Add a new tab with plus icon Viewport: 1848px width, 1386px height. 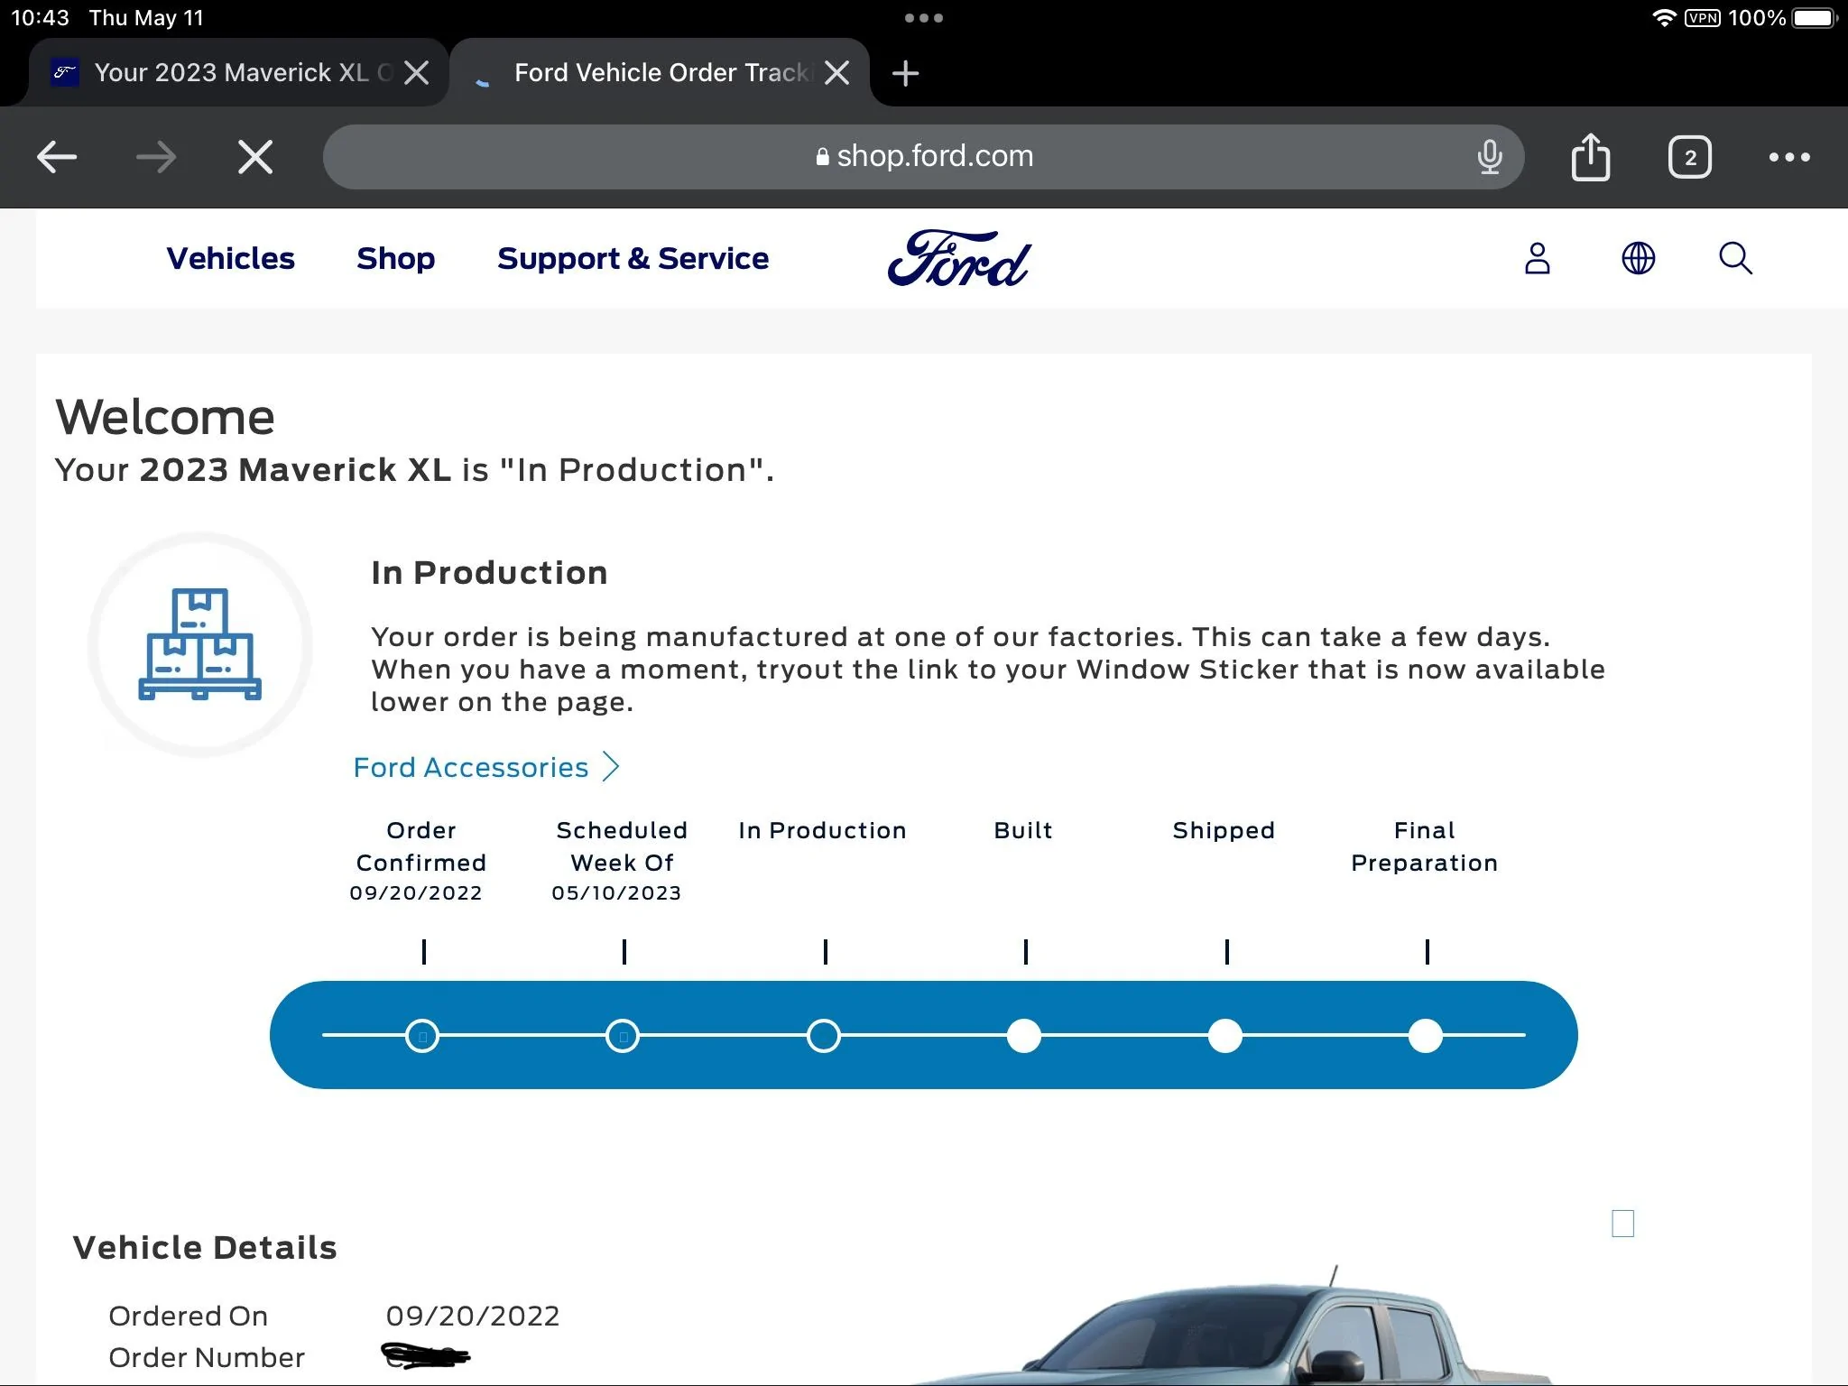click(905, 73)
